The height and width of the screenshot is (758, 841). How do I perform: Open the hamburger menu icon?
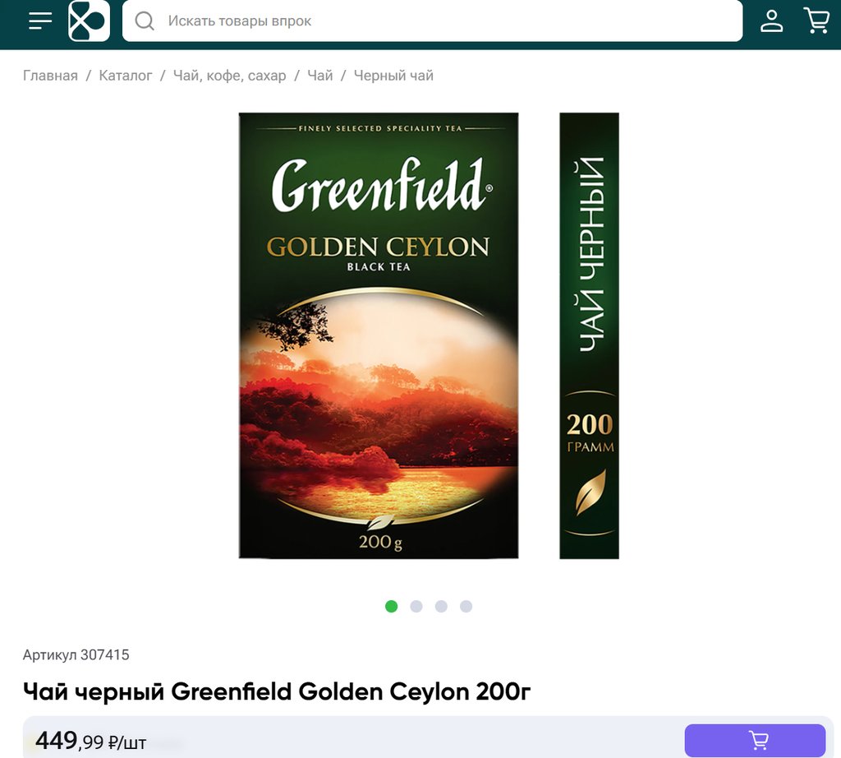click(x=40, y=21)
